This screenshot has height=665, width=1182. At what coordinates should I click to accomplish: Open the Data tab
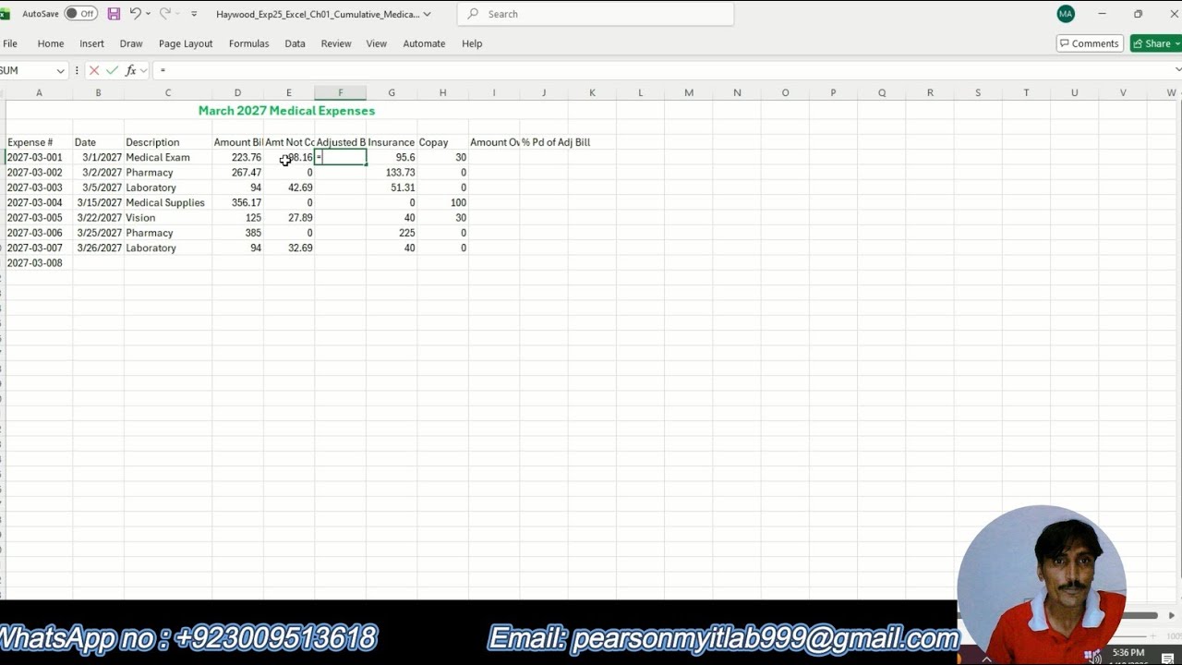point(295,43)
